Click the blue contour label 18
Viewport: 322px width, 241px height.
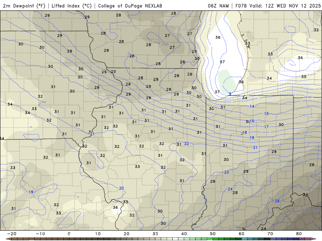click(245, 133)
